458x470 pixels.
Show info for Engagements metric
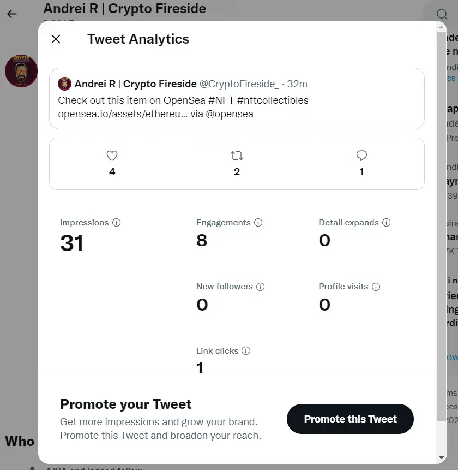(258, 223)
